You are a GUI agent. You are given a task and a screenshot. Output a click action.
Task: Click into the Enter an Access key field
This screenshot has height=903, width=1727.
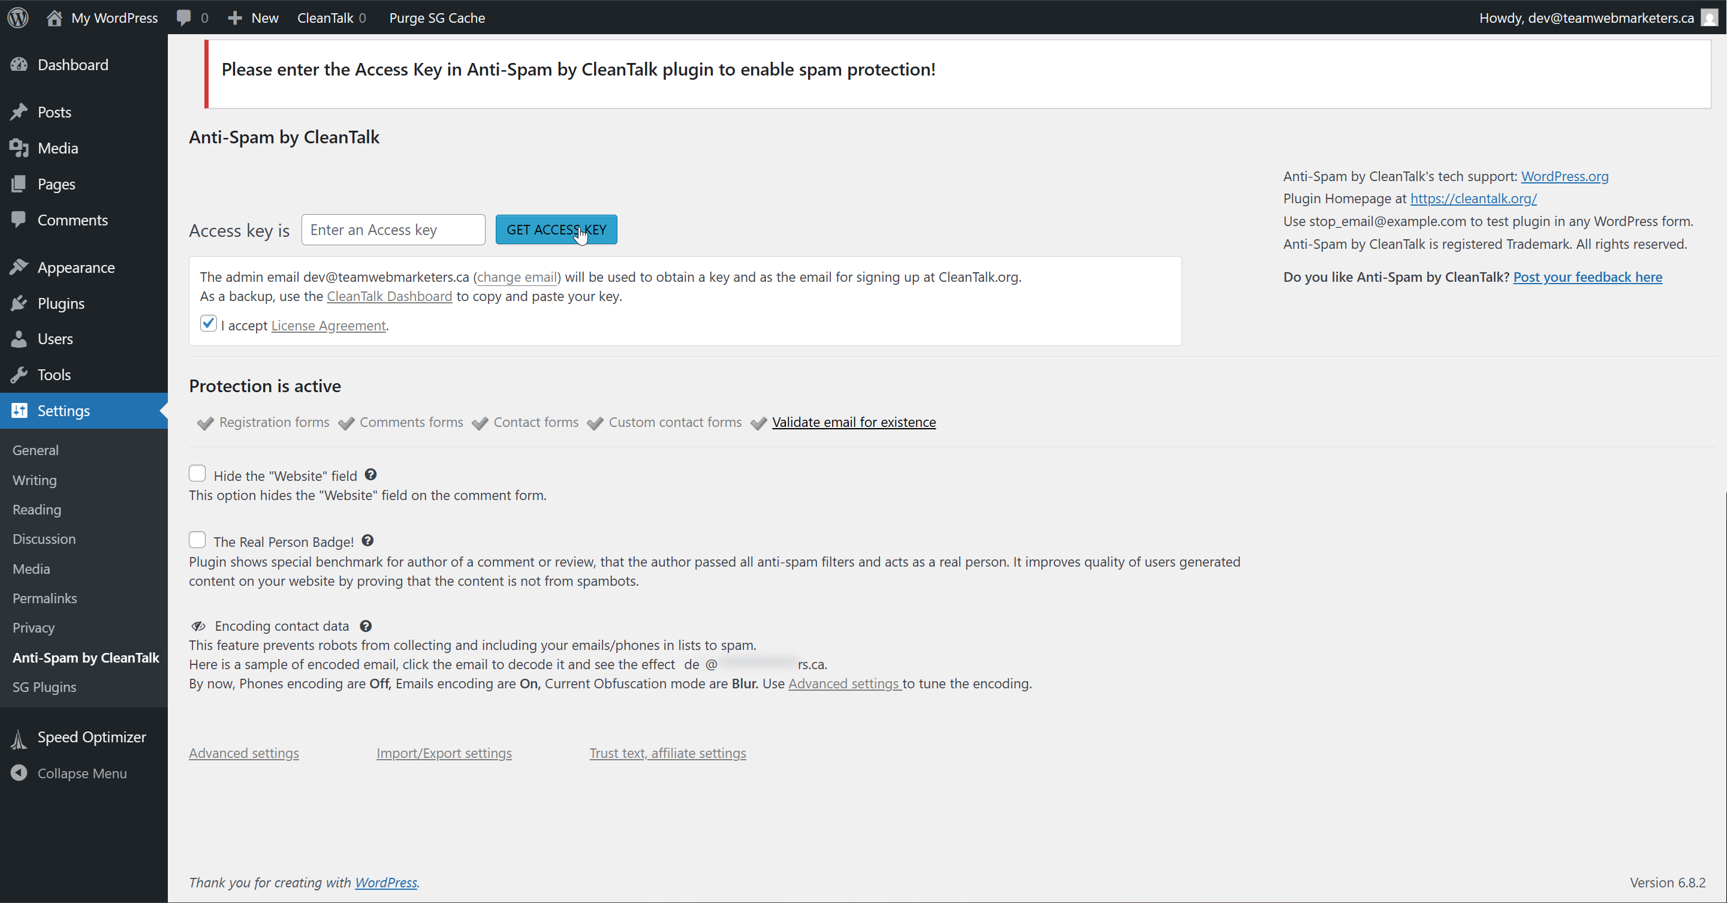[x=393, y=229]
